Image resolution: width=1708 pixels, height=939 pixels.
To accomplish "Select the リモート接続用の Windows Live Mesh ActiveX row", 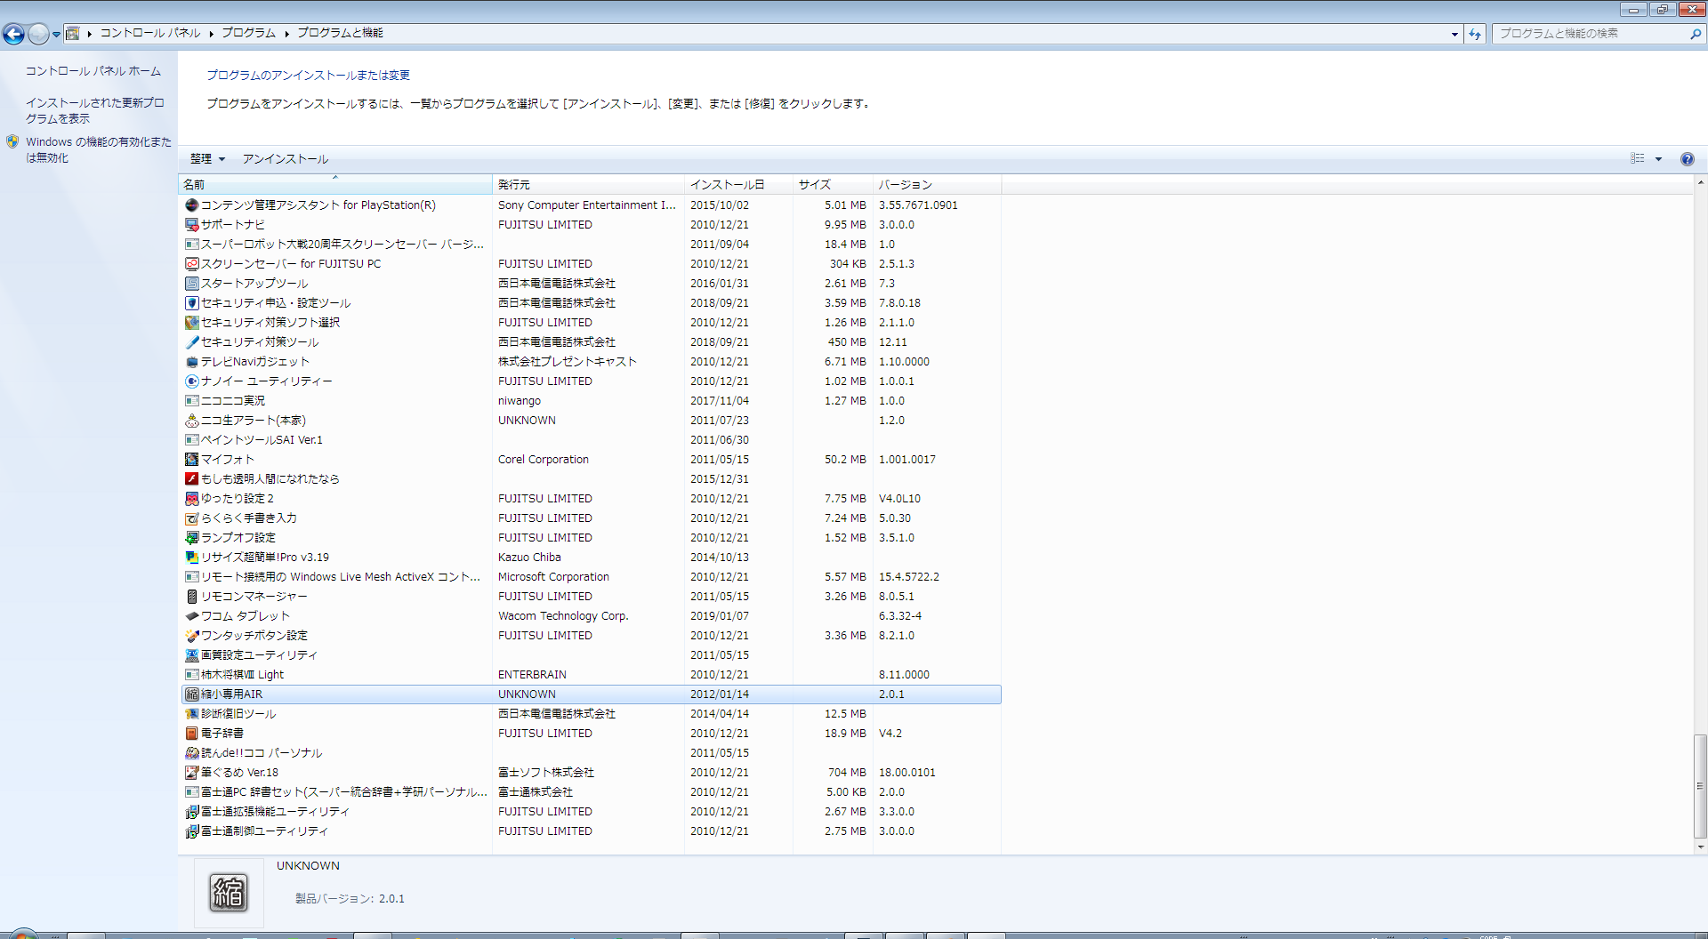I will 591,577.
